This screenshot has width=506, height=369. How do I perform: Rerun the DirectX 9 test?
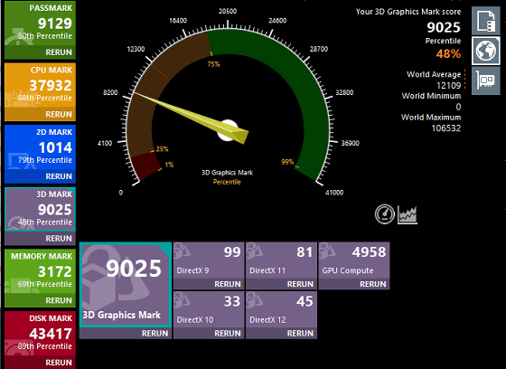(x=228, y=284)
